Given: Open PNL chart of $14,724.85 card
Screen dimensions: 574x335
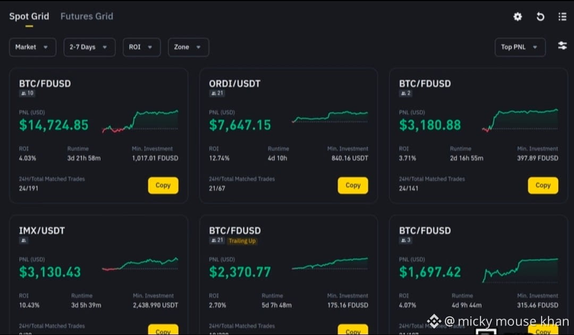Looking at the screenshot, I should click(140, 121).
